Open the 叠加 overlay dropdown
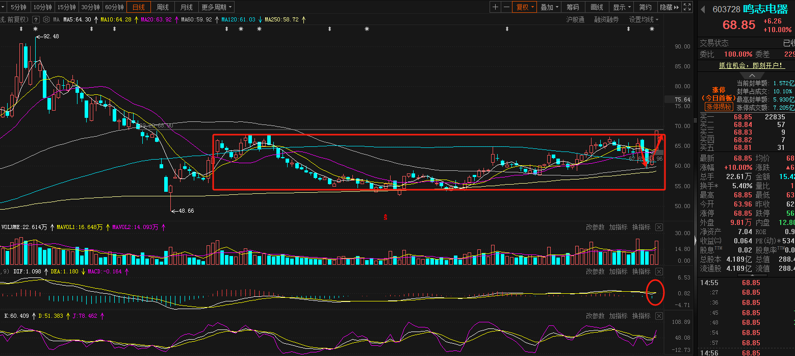 click(x=549, y=7)
